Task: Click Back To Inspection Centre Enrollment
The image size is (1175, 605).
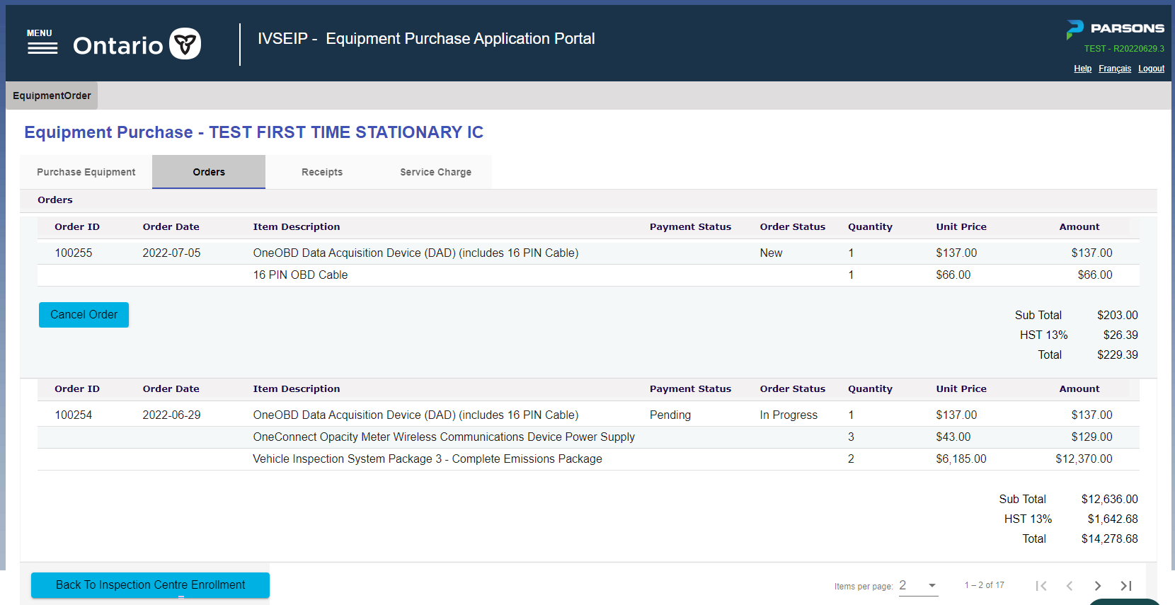Action: pos(150,585)
